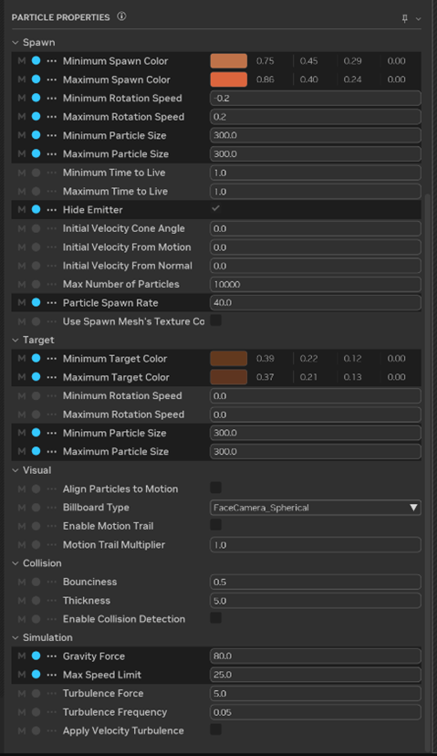Open the Billboard Type dropdown
Viewport: 437px width, 756px height.
[x=316, y=508]
